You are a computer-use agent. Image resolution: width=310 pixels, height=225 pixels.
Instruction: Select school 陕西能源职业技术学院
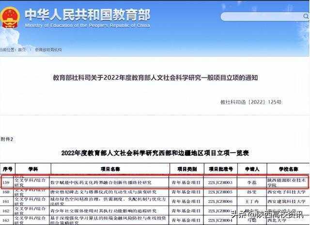tap(287, 182)
